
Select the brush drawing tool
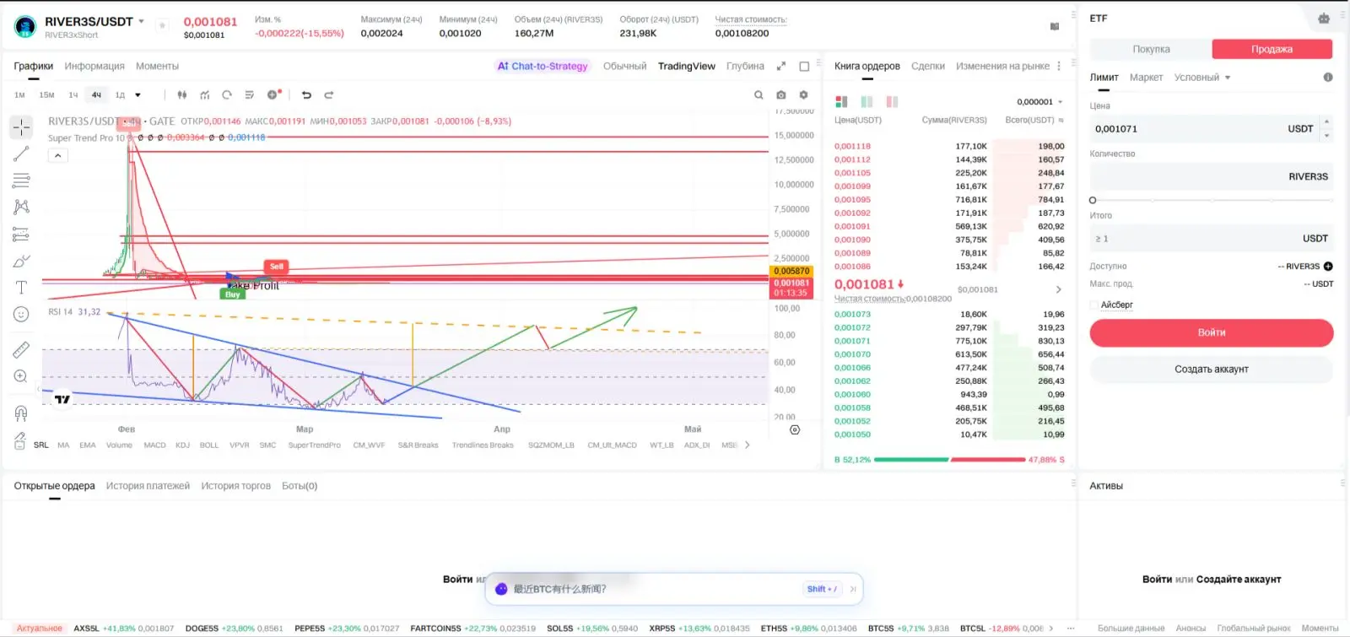click(21, 262)
